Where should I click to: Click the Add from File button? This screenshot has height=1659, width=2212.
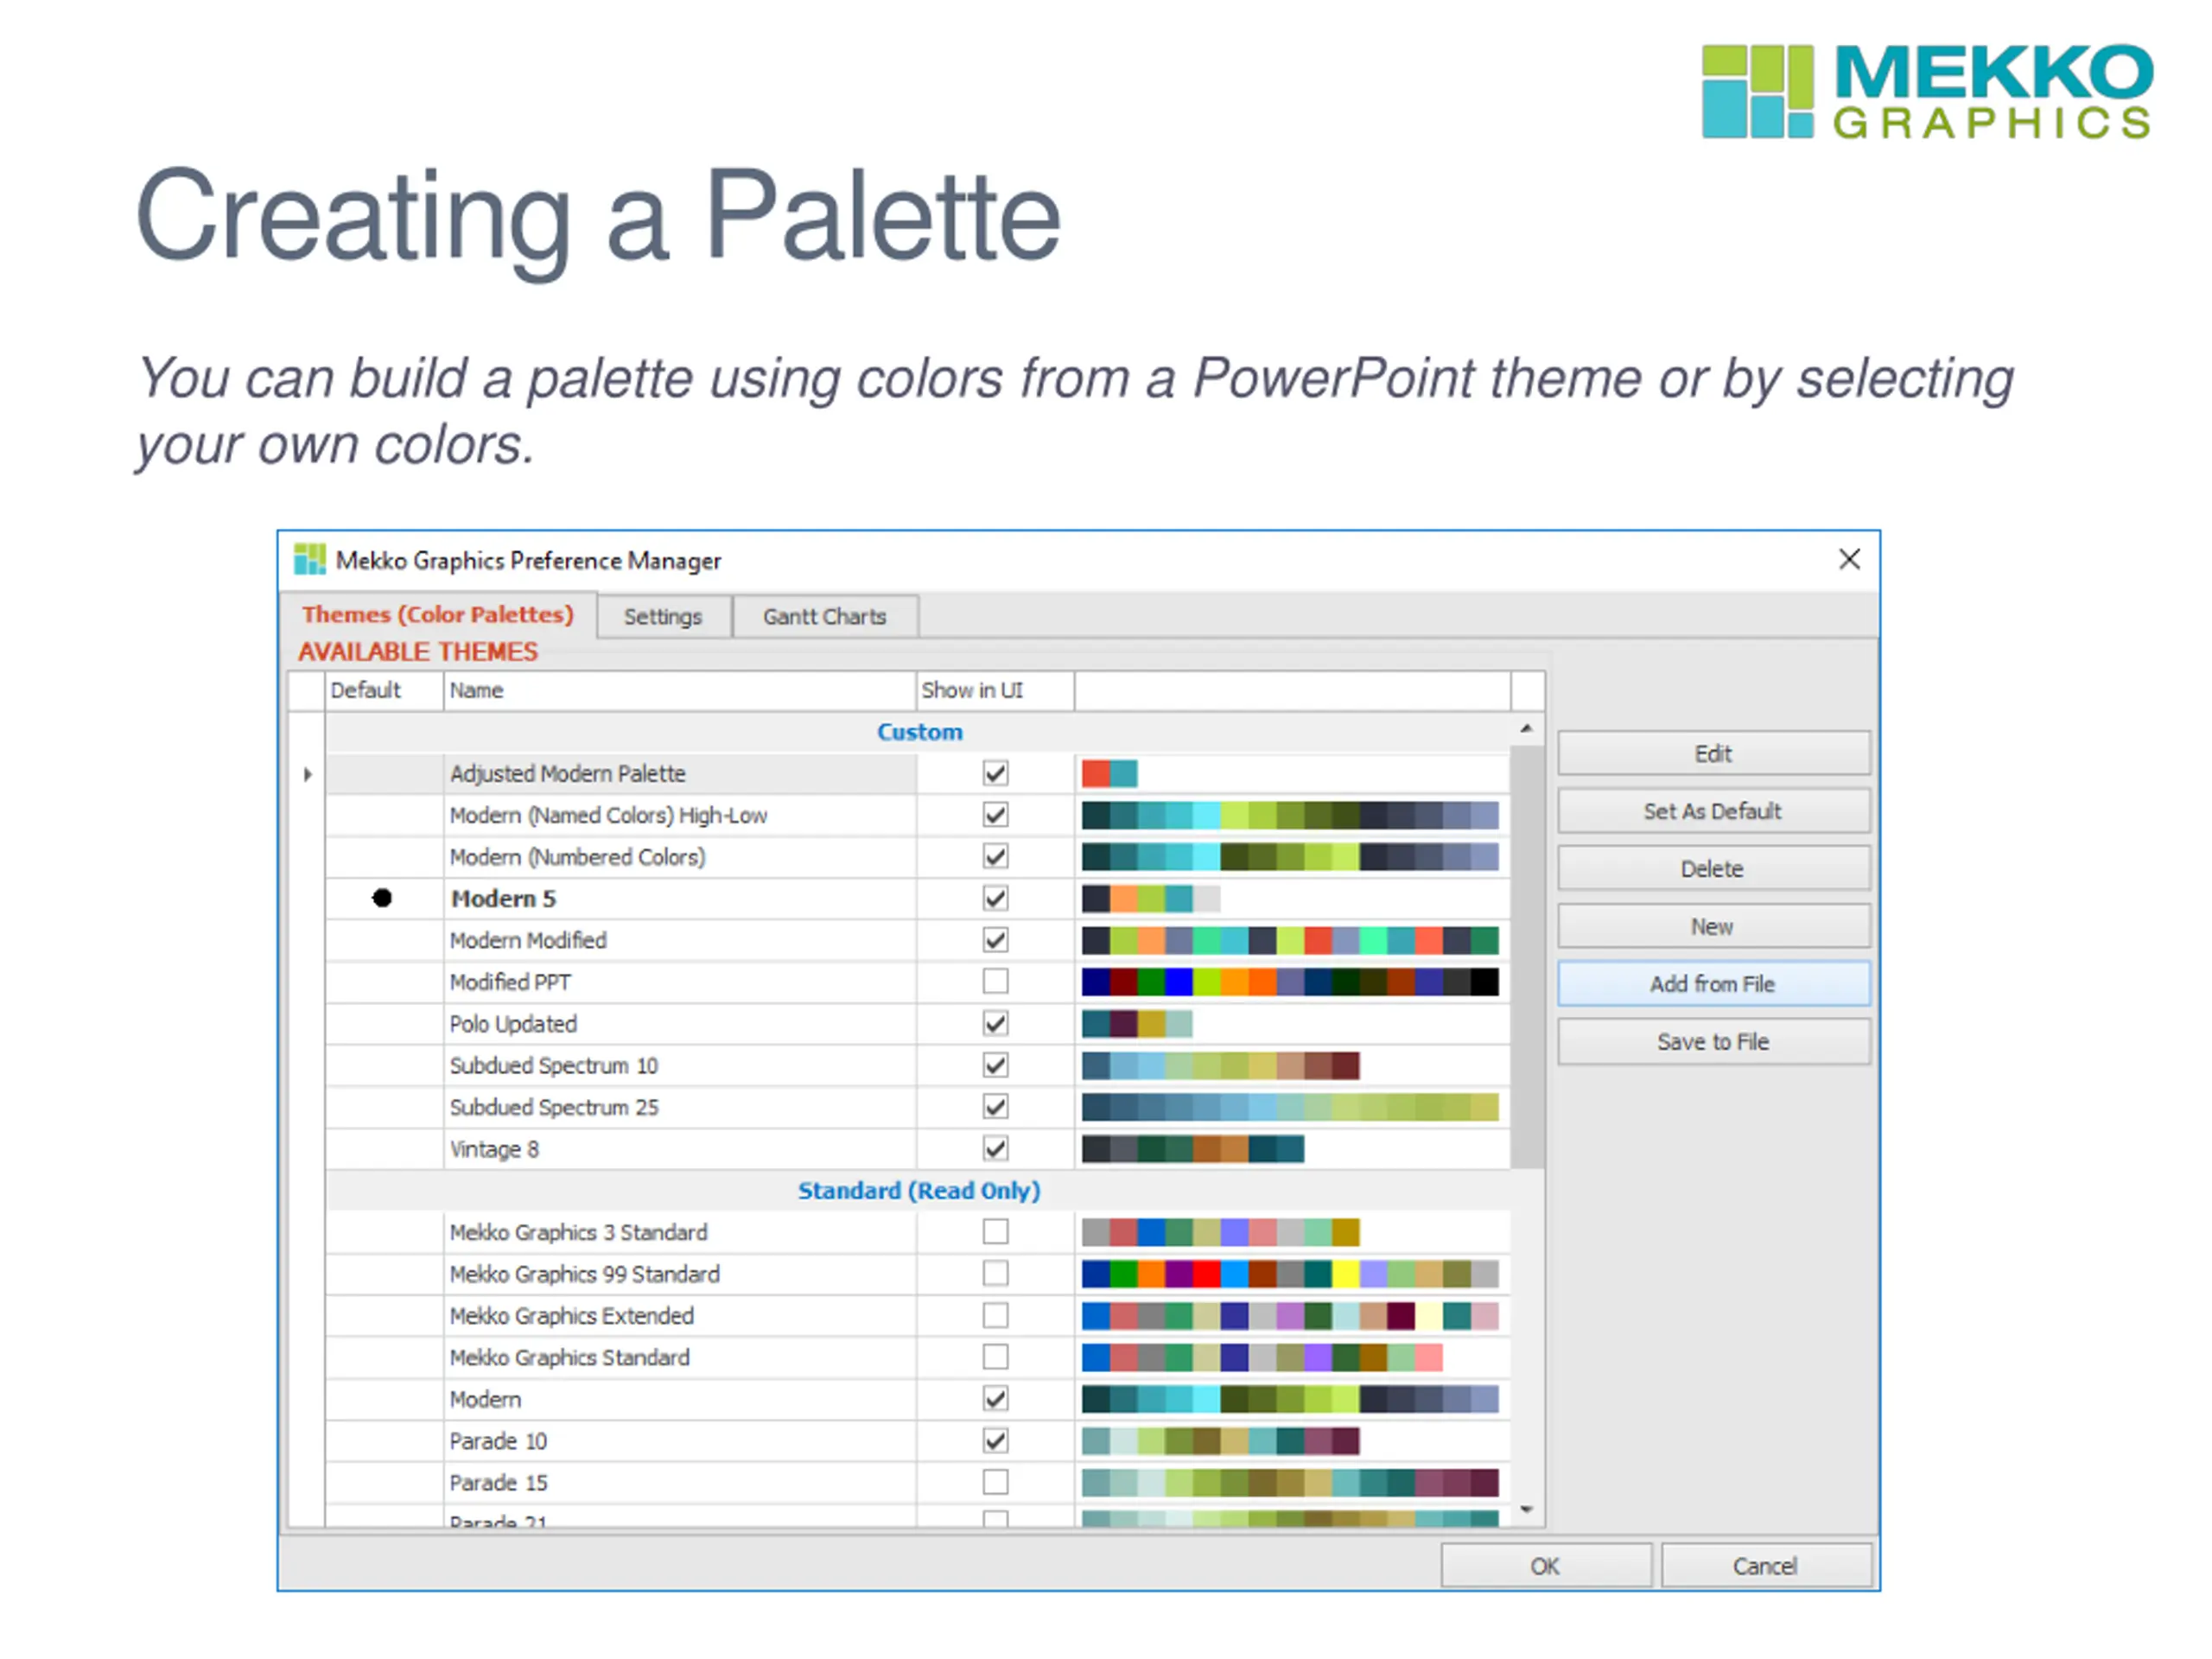tap(1713, 985)
